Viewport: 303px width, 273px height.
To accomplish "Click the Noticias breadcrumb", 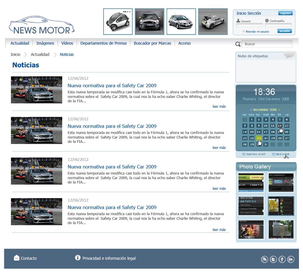I will (67, 54).
